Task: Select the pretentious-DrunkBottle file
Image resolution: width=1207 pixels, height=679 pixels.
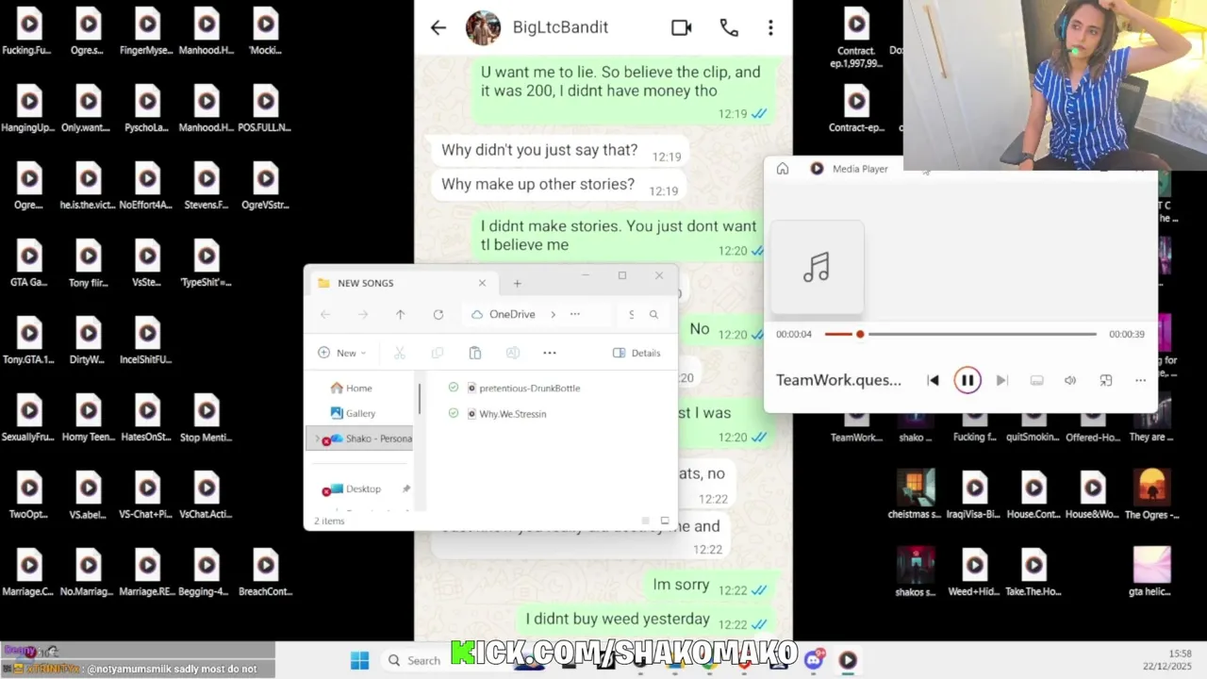Action: click(529, 388)
